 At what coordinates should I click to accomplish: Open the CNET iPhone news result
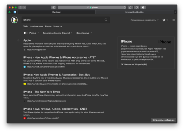click(x=55, y=109)
